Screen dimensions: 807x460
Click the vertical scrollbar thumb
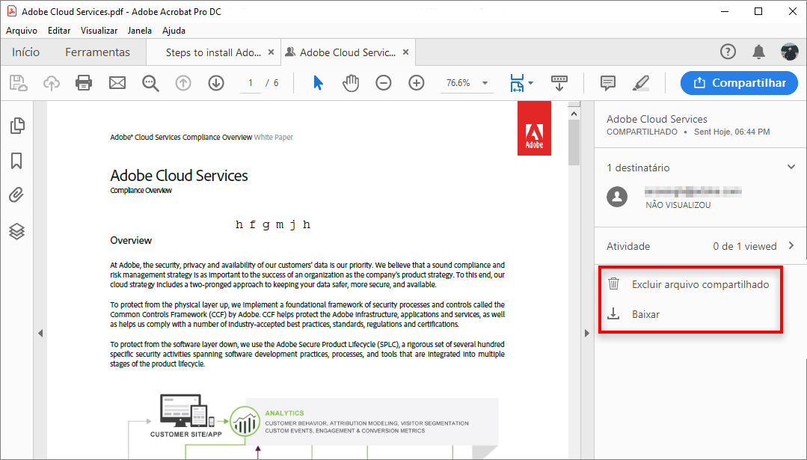(x=574, y=143)
